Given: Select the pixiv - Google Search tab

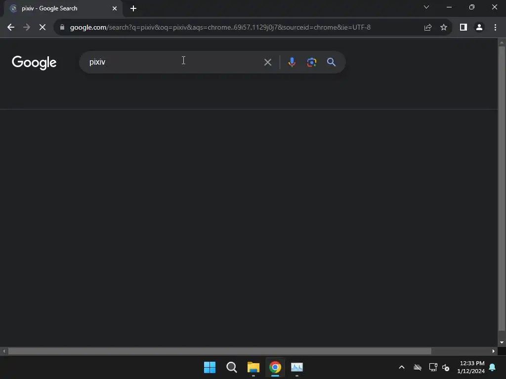Looking at the screenshot, I should pos(63,8).
